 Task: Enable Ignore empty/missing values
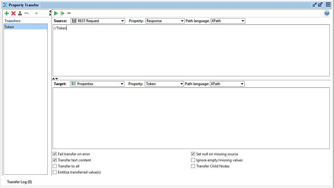193,160
